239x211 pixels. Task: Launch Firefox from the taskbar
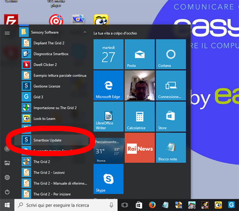tap(152, 205)
